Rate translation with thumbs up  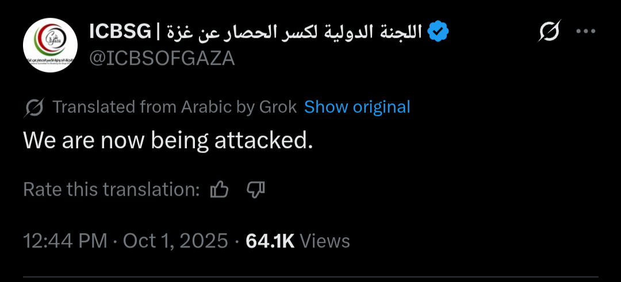click(220, 190)
